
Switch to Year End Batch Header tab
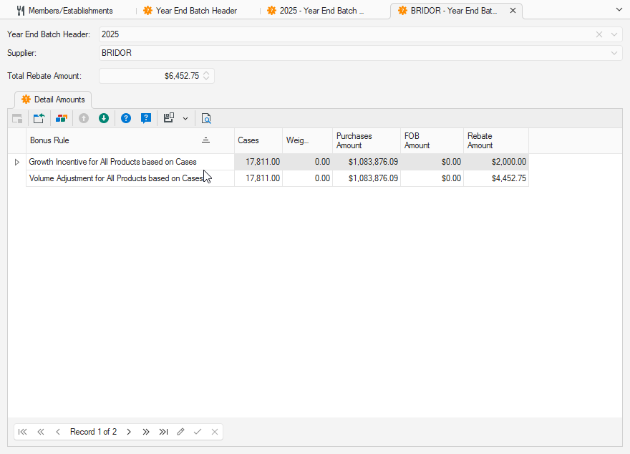tap(196, 11)
